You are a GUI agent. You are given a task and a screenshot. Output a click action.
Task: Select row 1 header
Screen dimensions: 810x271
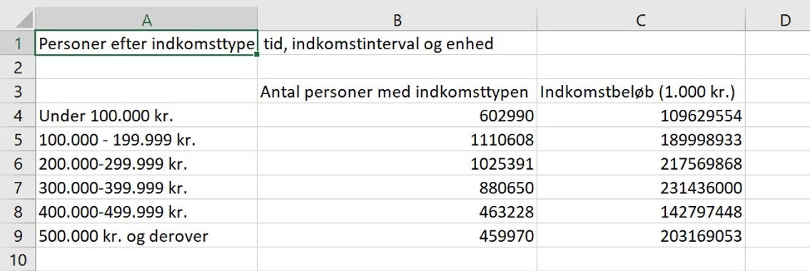click(18, 44)
